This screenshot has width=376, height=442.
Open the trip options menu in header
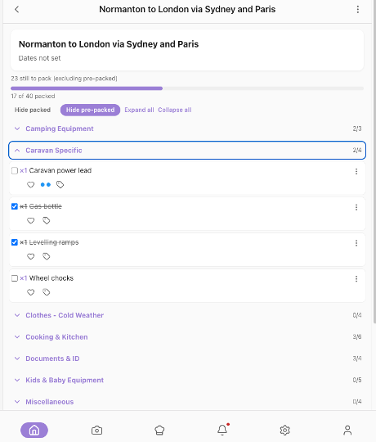pyautogui.click(x=358, y=9)
